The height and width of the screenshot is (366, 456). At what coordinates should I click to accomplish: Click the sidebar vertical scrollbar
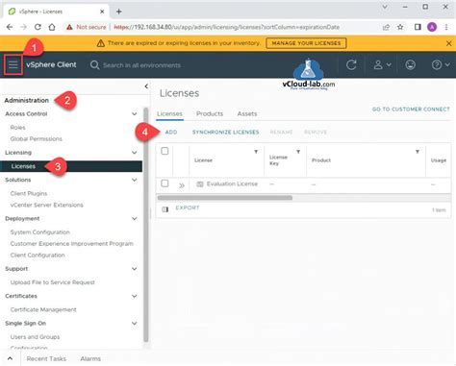coord(146,225)
